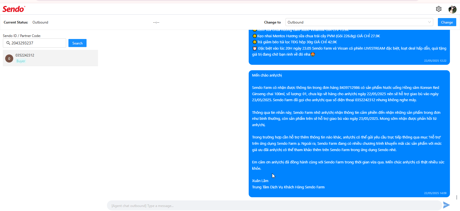This screenshot has height=211, width=460.
Task: Click the search magnifier icon in ID field
Action: coord(8,43)
